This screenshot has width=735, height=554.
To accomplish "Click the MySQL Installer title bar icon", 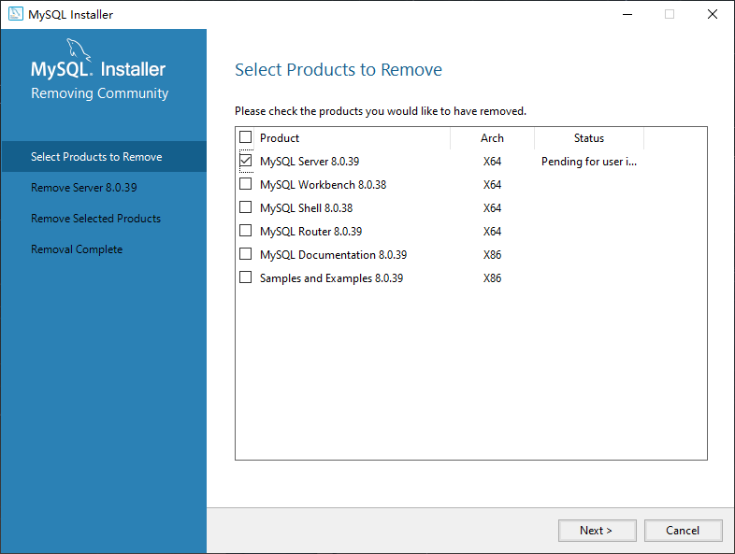I will [15, 14].
